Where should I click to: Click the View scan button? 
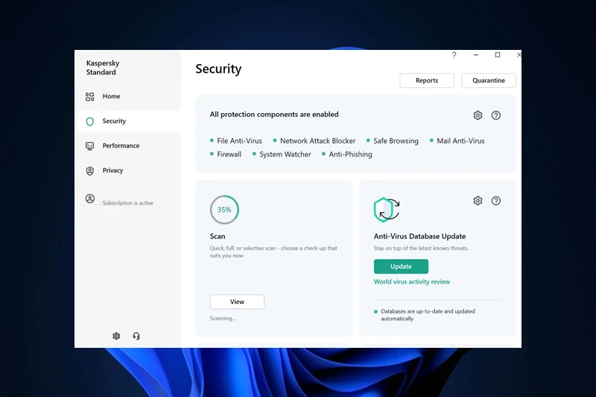pyautogui.click(x=237, y=302)
